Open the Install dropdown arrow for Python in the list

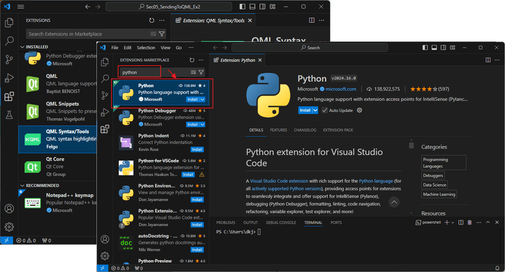coord(203,100)
